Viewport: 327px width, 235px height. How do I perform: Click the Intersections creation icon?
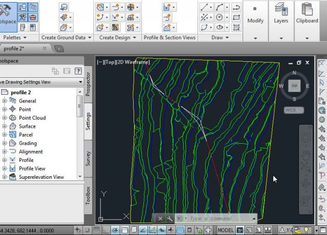point(130,7)
